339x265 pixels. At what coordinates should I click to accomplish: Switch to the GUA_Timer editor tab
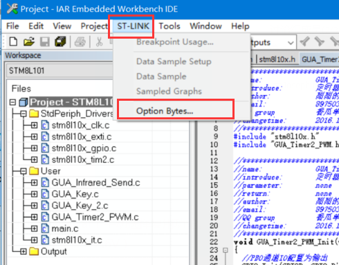click(319, 59)
